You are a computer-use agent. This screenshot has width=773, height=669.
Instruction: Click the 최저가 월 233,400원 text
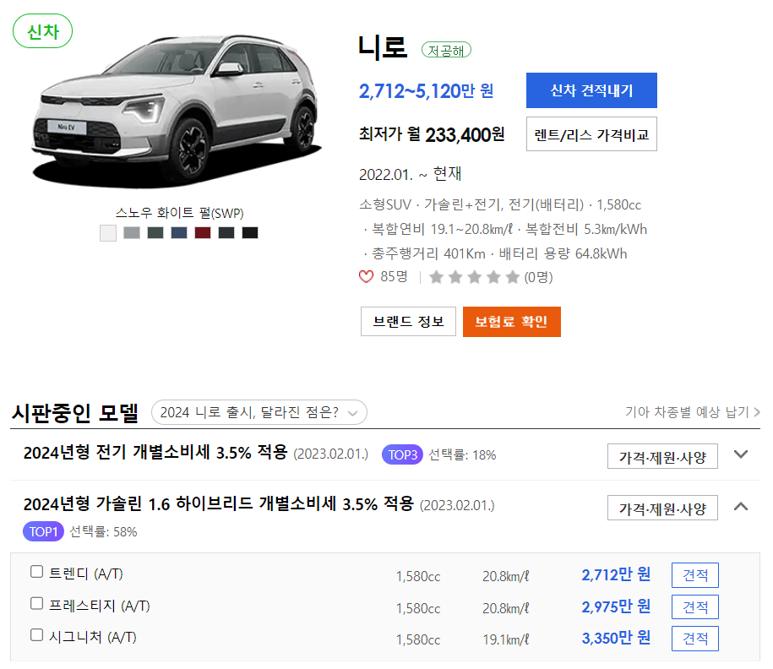coord(432,134)
